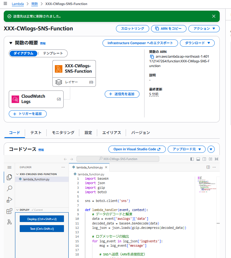Switch to the 設定 tab
231x258 pixels.
click(x=88, y=133)
